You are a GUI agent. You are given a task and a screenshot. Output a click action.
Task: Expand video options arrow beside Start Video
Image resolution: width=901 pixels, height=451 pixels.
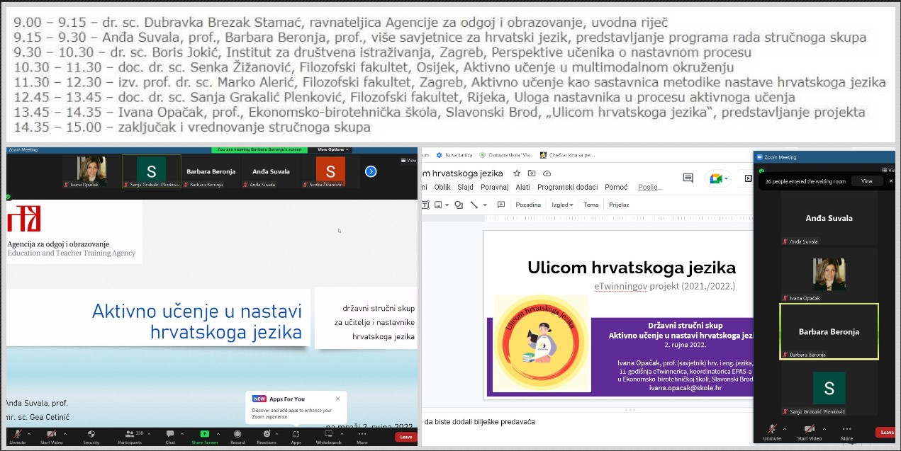pyautogui.click(x=65, y=433)
